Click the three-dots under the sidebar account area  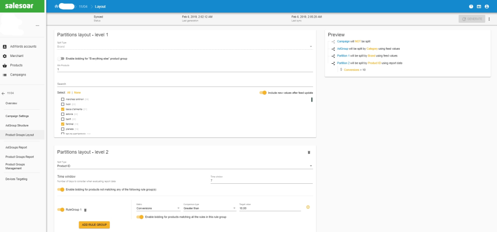click(x=37, y=25)
